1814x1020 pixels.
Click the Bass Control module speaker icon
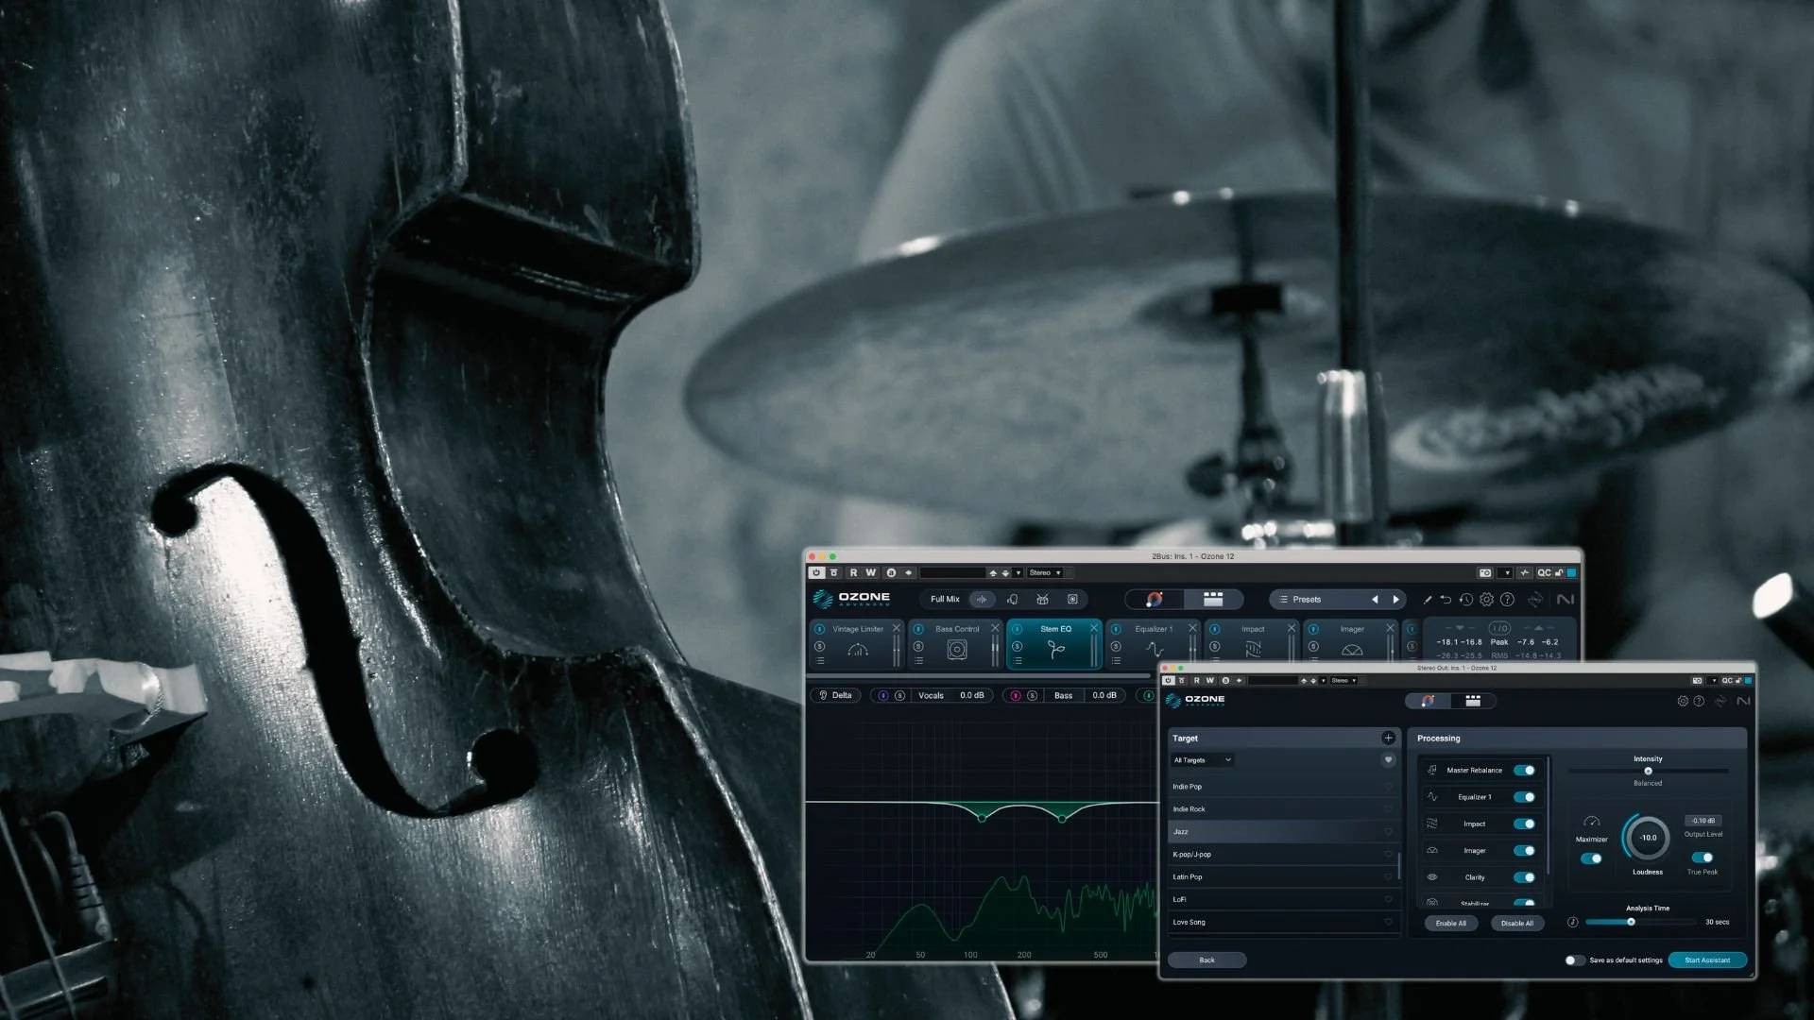[956, 650]
